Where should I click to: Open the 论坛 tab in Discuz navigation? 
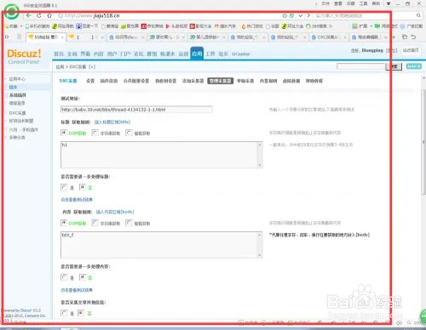[139, 54]
